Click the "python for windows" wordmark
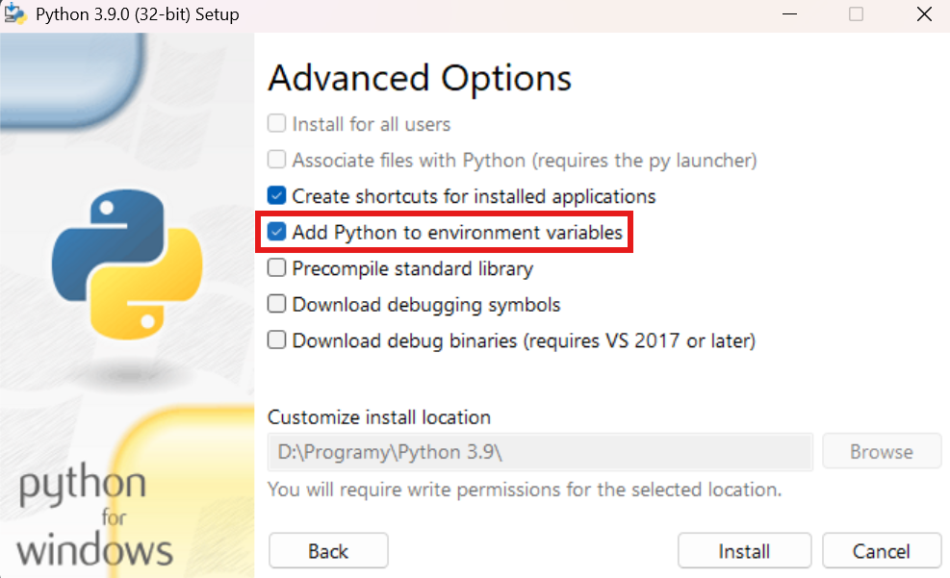The image size is (950, 578). [x=94, y=517]
